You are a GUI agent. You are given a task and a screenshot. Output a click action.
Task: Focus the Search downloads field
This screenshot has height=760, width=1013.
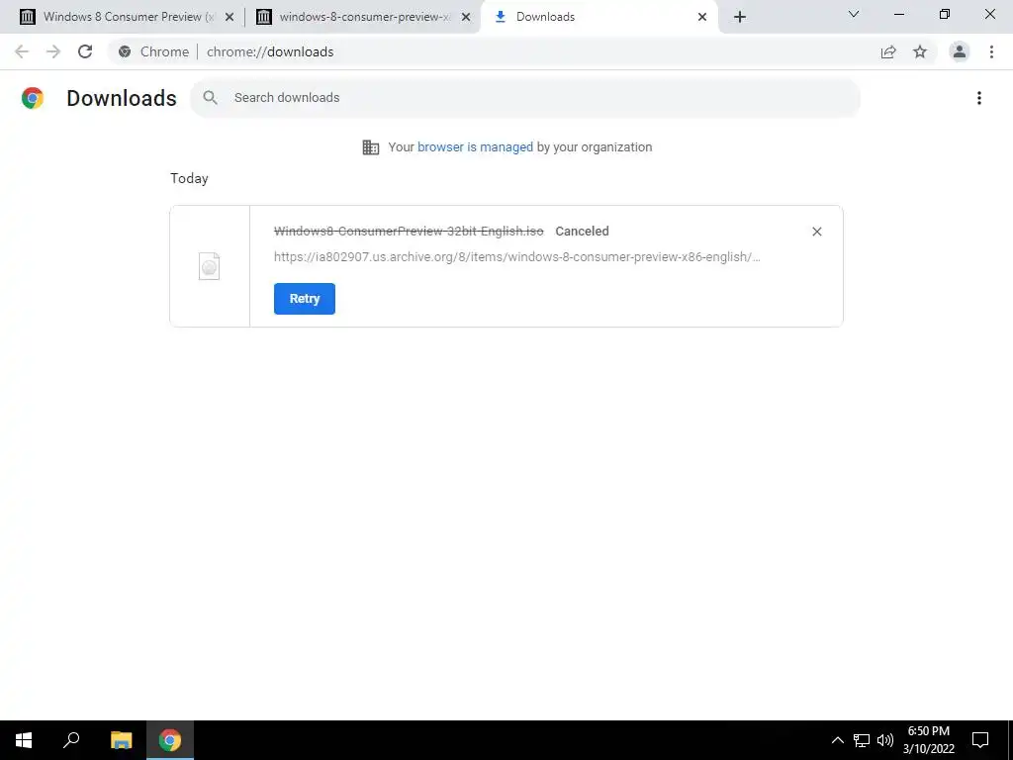click(525, 98)
